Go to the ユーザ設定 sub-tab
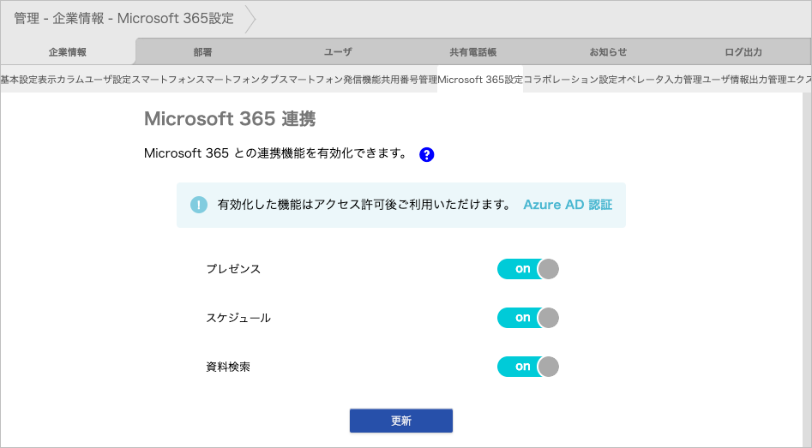This screenshot has height=448, width=812. (108, 79)
